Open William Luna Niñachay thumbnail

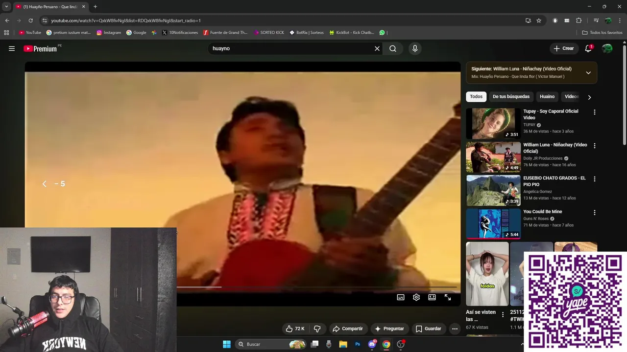[493, 157]
